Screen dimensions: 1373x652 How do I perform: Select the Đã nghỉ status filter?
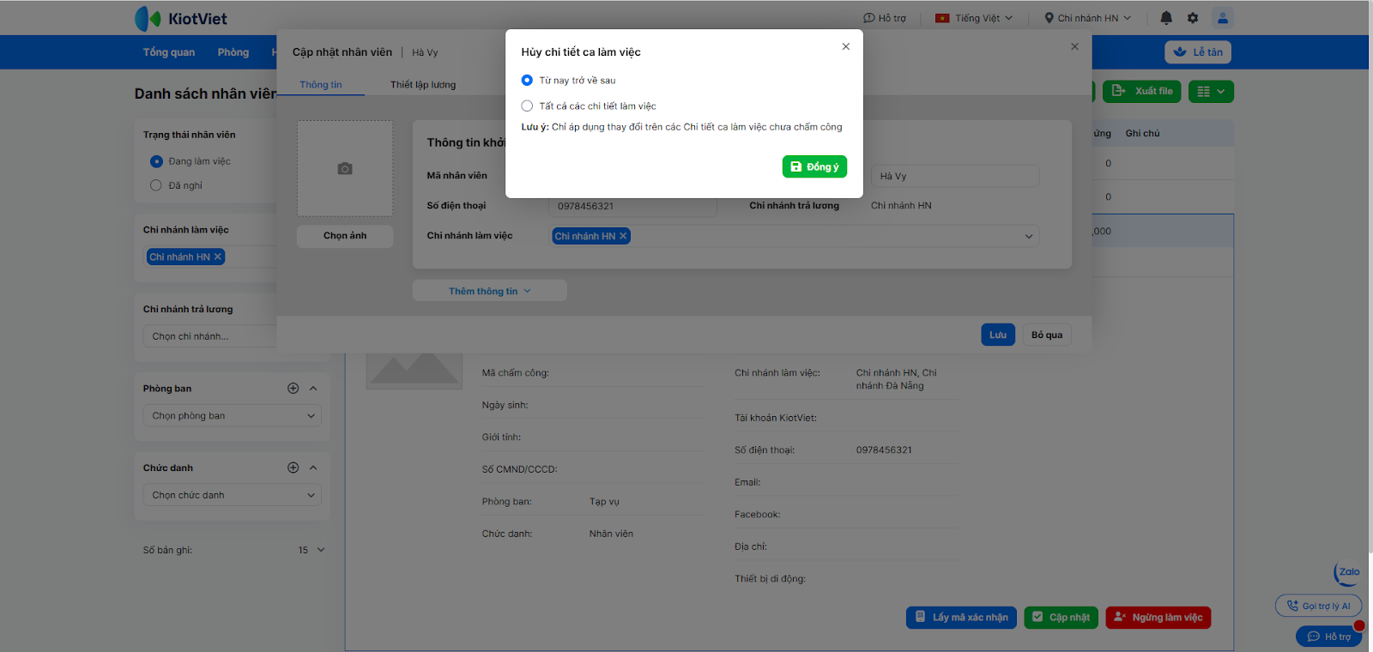156,185
